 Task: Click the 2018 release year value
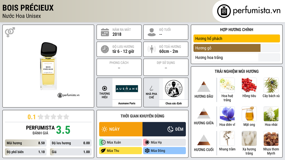click(117, 34)
